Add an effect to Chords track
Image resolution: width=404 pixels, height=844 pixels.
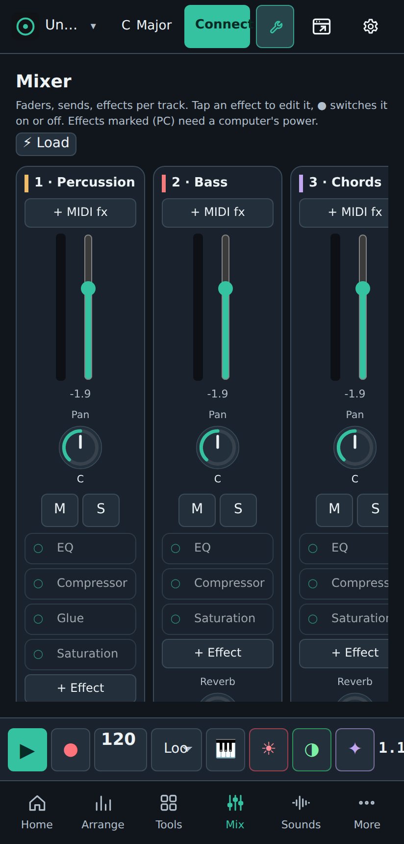[344, 653]
